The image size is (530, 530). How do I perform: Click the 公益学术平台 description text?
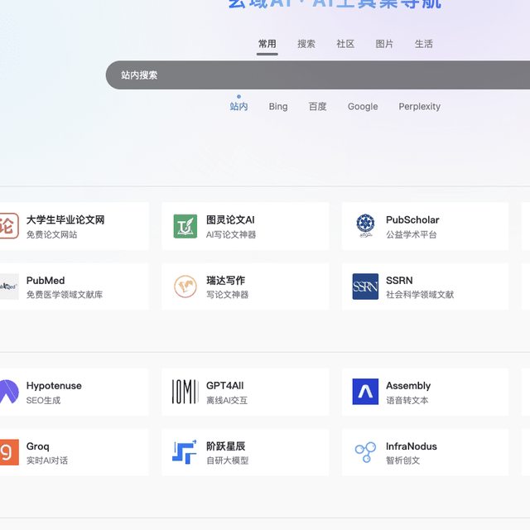[x=412, y=234]
